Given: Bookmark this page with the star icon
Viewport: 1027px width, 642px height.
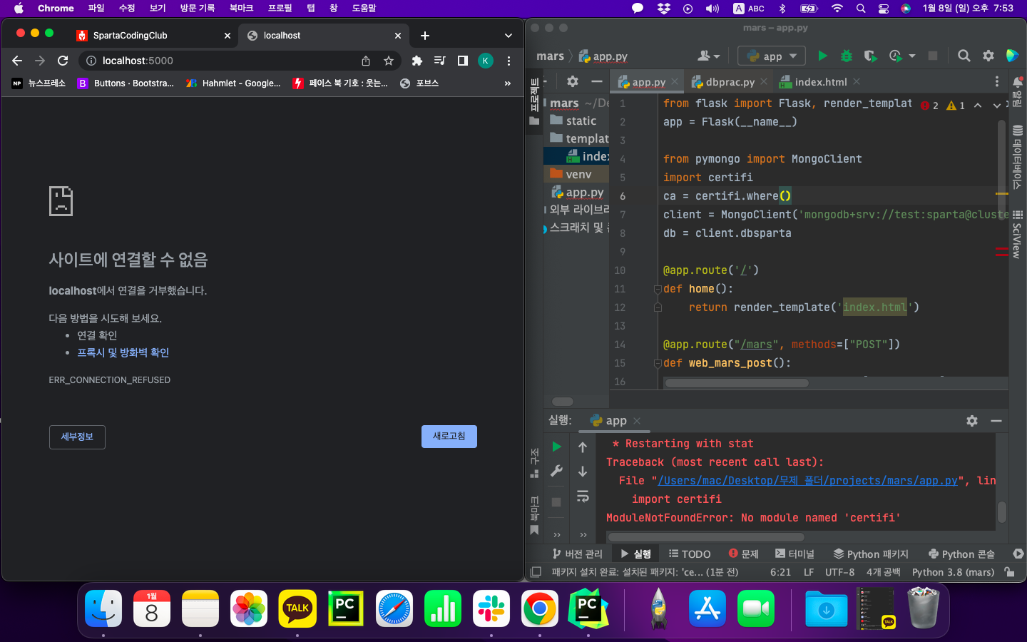Looking at the screenshot, I should [x=389, y=61].
